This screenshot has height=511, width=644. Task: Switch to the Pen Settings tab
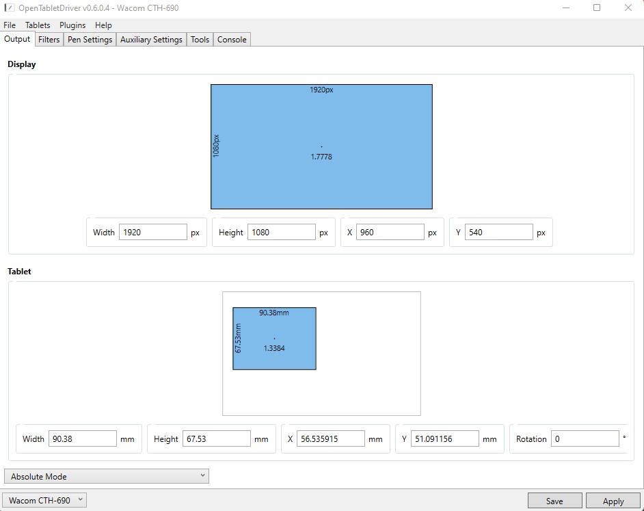pyautogui.click(x=90, y=40)
